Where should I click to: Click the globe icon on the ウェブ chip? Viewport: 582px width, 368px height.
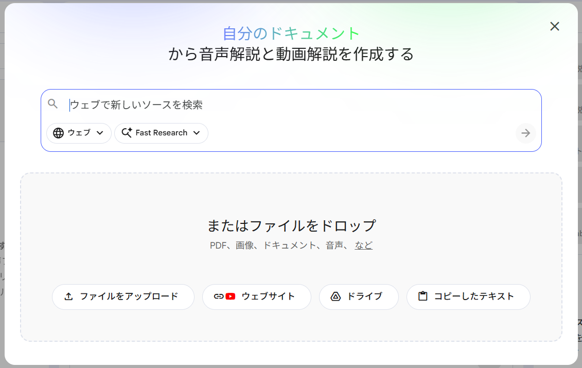click(59, 133)
